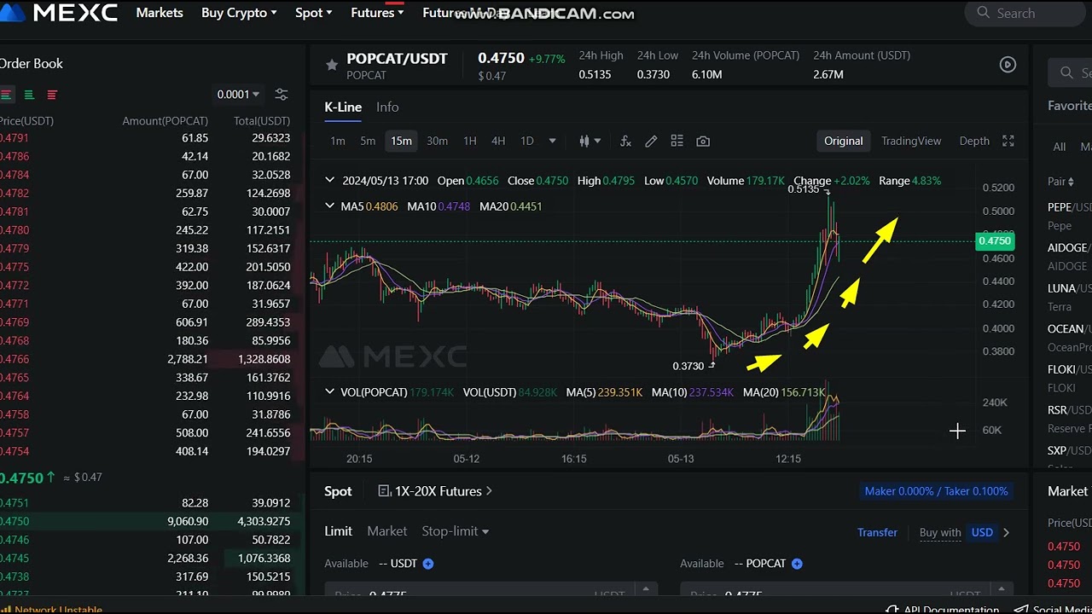Open the indicators fx tool

point(625,141)
